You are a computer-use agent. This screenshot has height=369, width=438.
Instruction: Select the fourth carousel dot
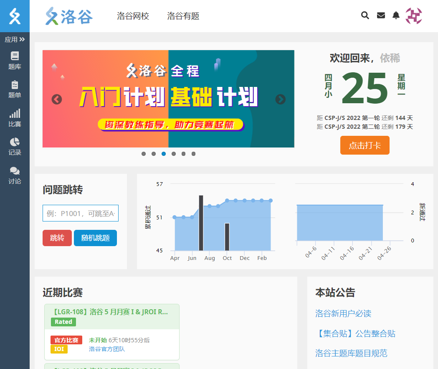[174, 154]
